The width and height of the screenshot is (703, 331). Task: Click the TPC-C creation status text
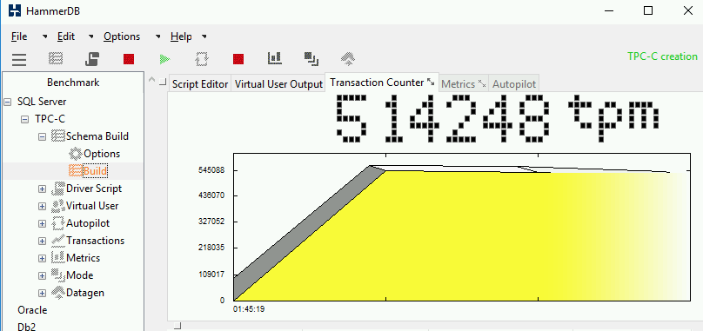click(x=662, y=56)
